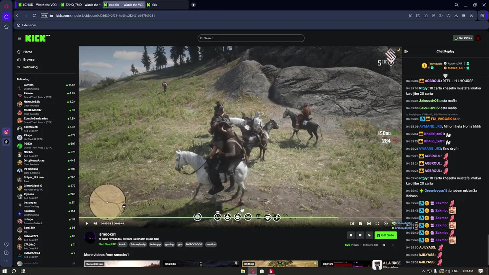The width and height of the screenshot is (489, 275).
Task: Click the MOROCOOOO tag
Action: point(194,244)
